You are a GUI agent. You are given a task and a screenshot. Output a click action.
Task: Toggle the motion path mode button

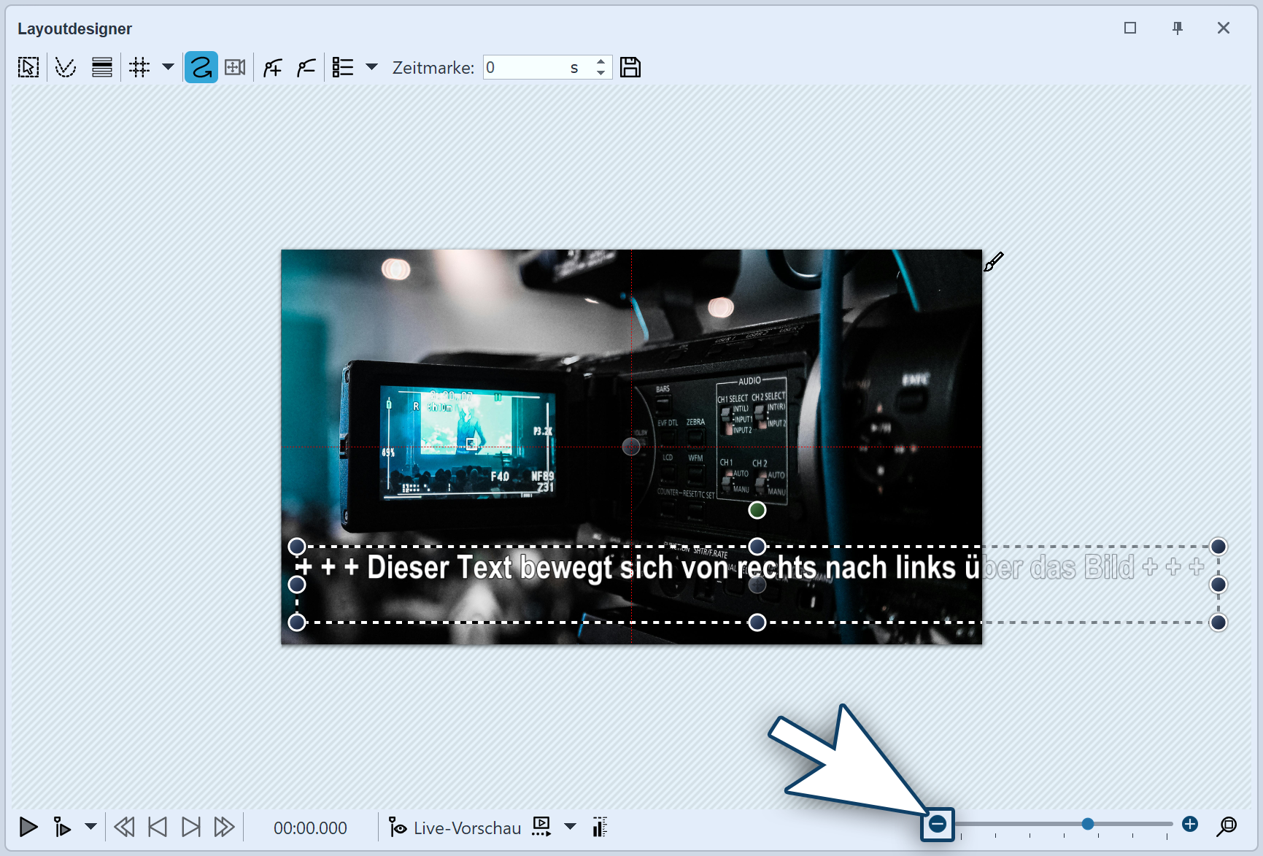(x=201, y=68)
